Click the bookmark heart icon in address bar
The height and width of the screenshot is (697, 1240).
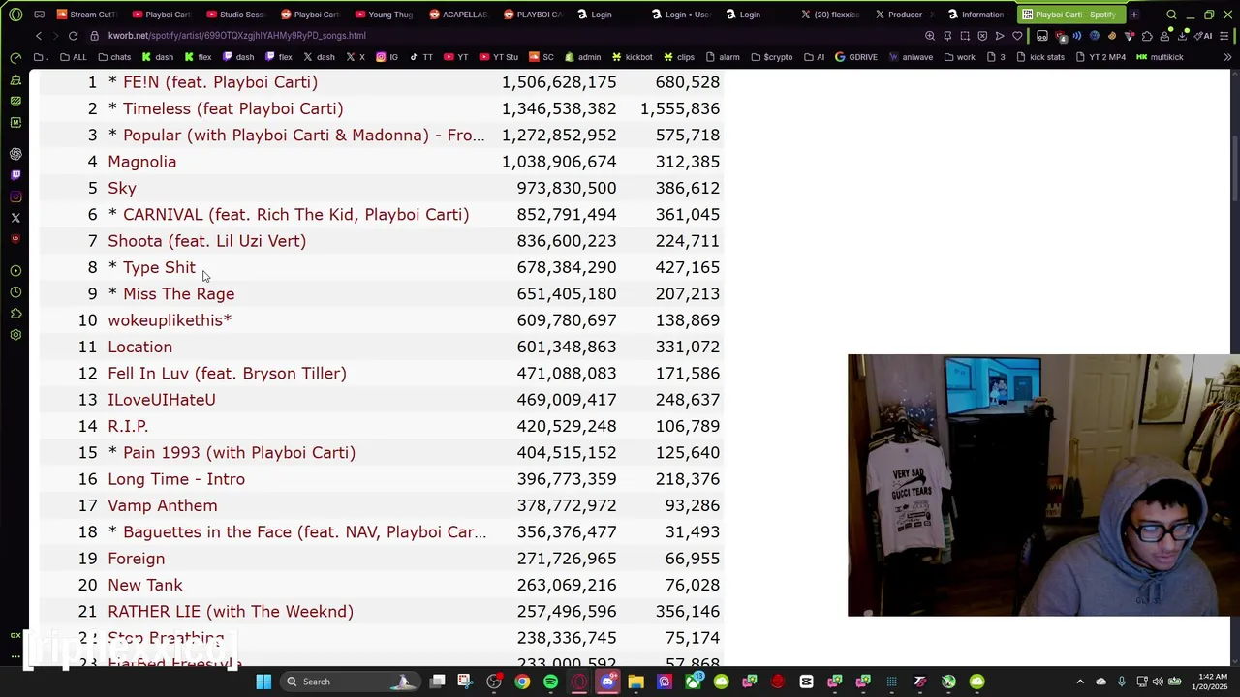tap(1017, 36)
